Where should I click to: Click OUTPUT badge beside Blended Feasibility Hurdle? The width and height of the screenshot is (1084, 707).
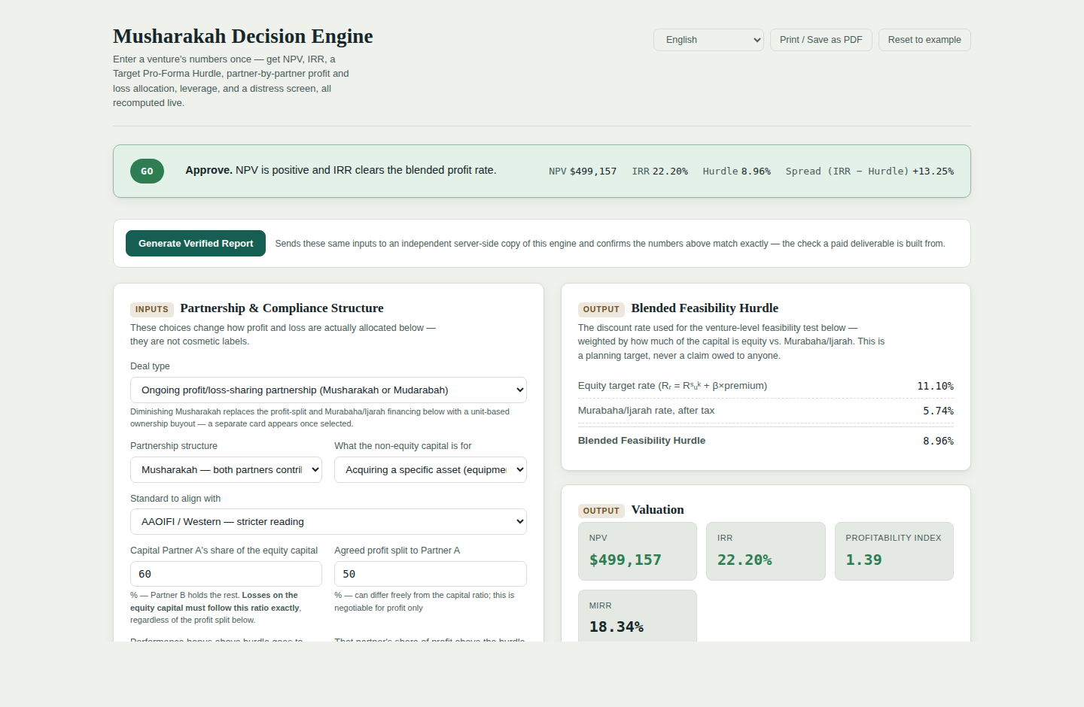coord(601,309)
